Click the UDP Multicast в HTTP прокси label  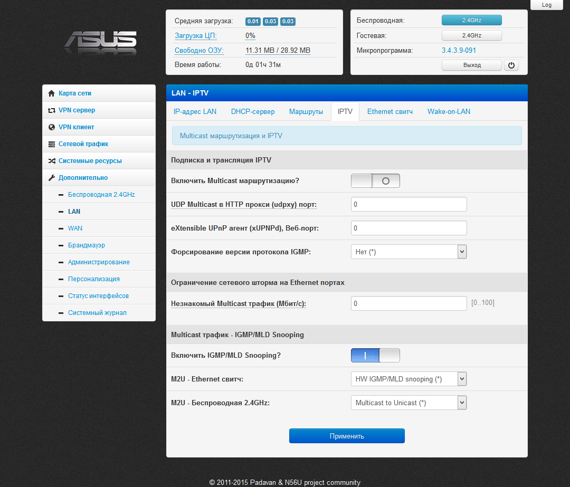243,205
